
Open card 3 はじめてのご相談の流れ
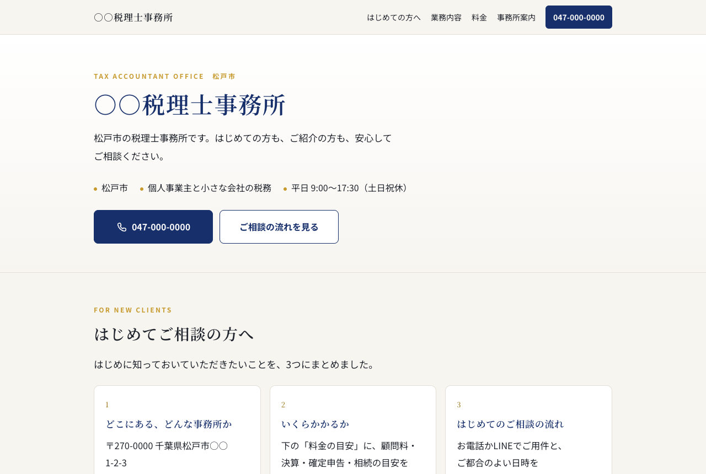511,424
